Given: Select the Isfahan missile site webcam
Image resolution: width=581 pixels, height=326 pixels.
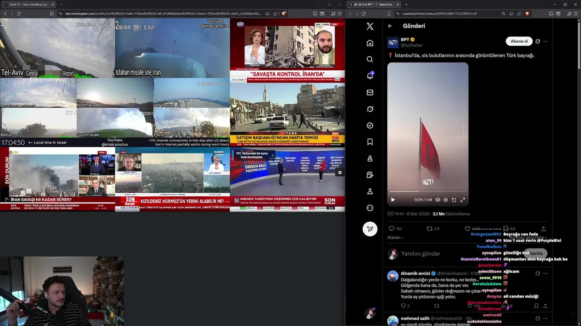Looking at the screenshot, I should [x=172, y=48].
